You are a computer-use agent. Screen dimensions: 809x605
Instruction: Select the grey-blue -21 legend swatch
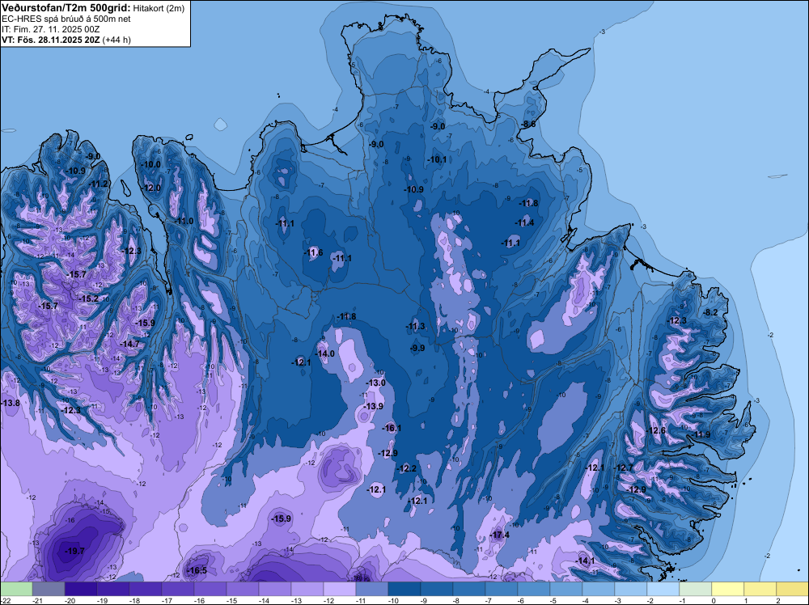pyautogui.click(x=48, y=589)
